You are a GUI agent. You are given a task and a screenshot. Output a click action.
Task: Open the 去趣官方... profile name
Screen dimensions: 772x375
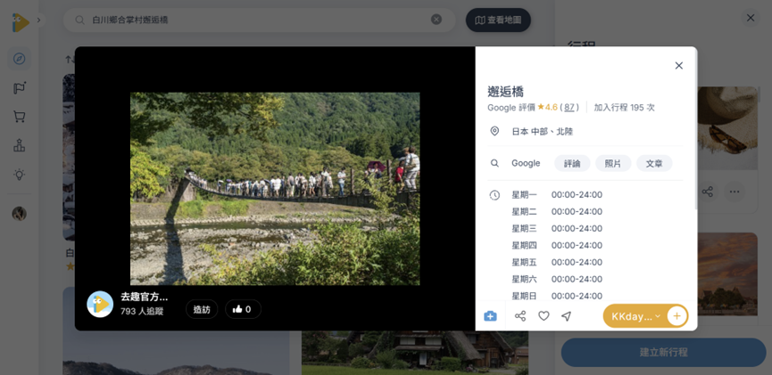pyautogui.click(x=145, y=297)
